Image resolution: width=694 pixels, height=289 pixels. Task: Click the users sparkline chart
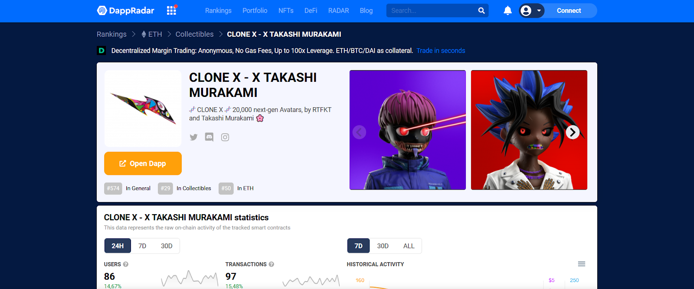(x=190, y=279)
